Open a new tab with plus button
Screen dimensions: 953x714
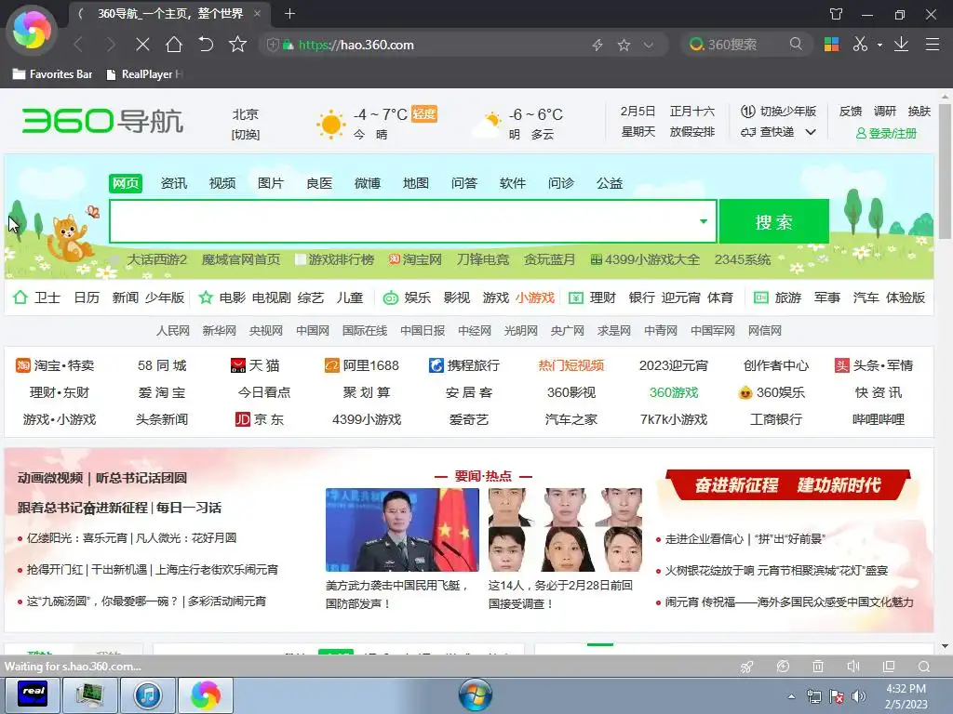[x=290, y=13]
